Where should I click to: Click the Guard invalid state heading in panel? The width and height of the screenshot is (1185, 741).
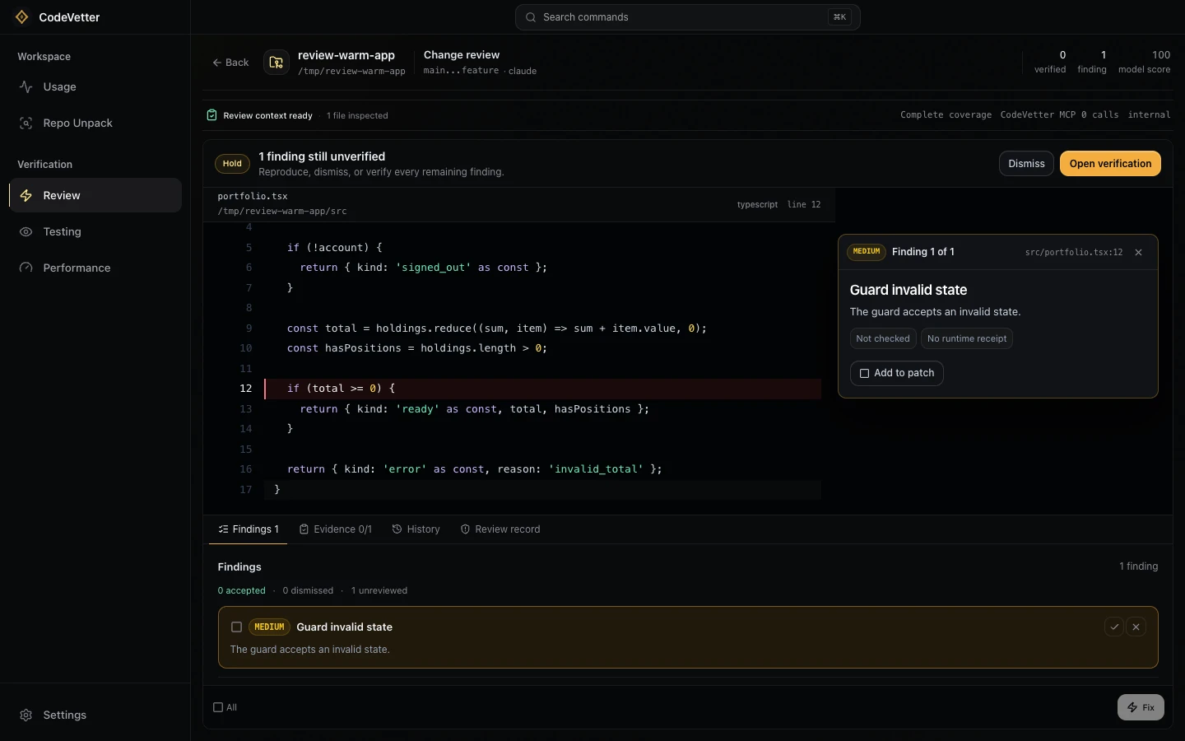pos(908,290)
